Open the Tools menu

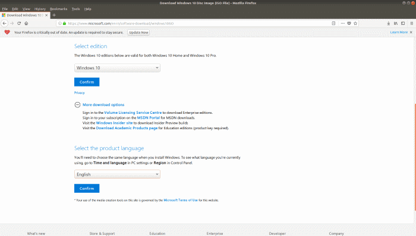pos(75,9)
